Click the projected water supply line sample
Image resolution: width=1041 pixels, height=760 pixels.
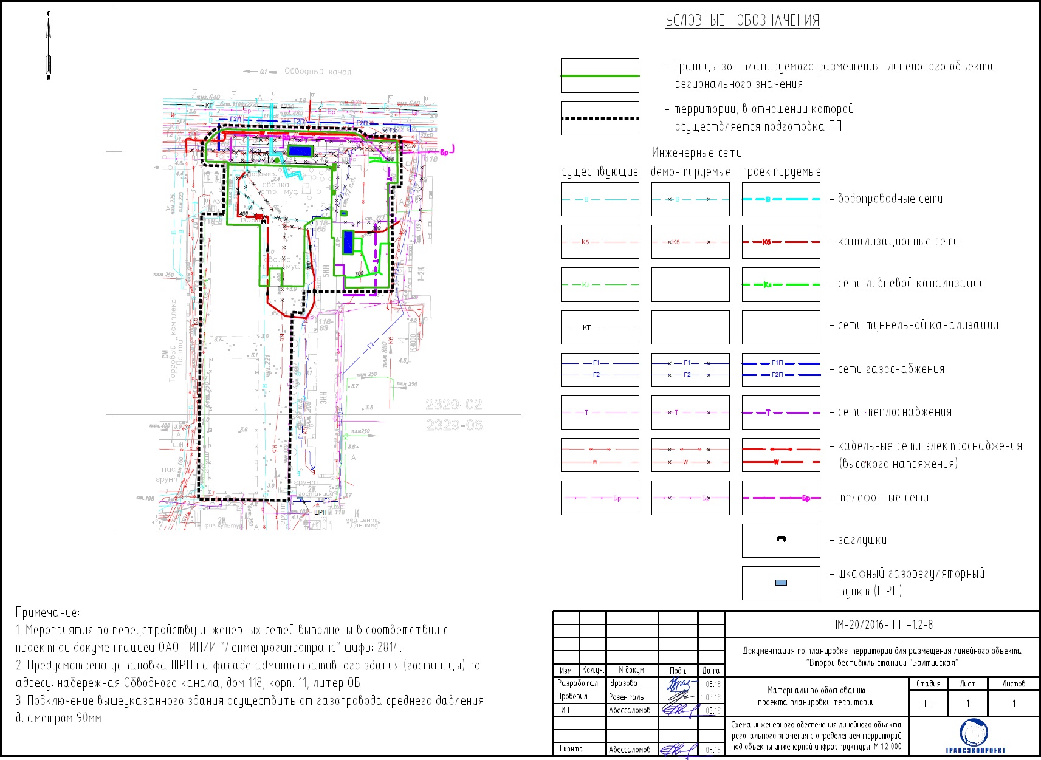(781, 199)
